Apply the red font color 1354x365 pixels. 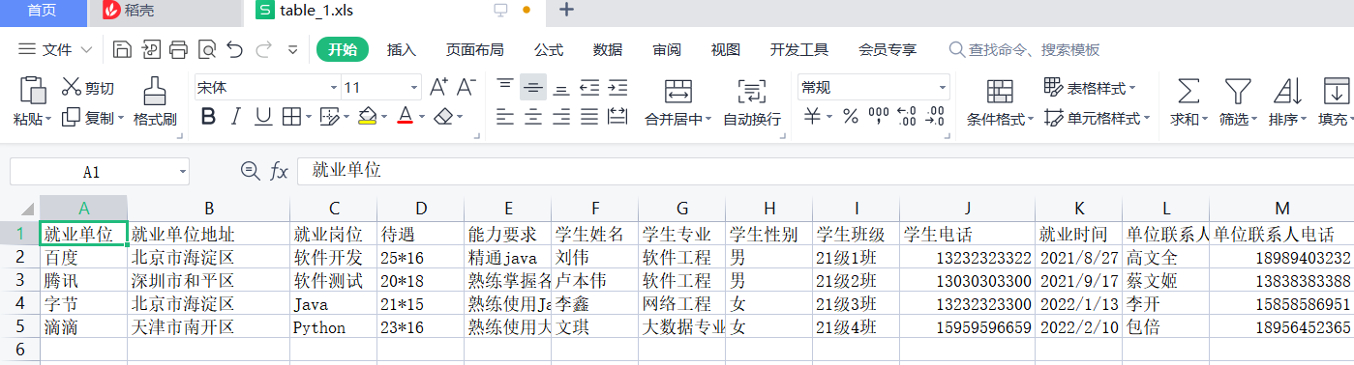pyautogui.click(x=405, y=117)
